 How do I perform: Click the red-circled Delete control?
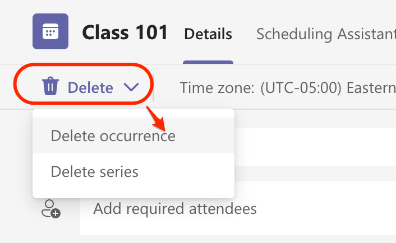point(84,84)
